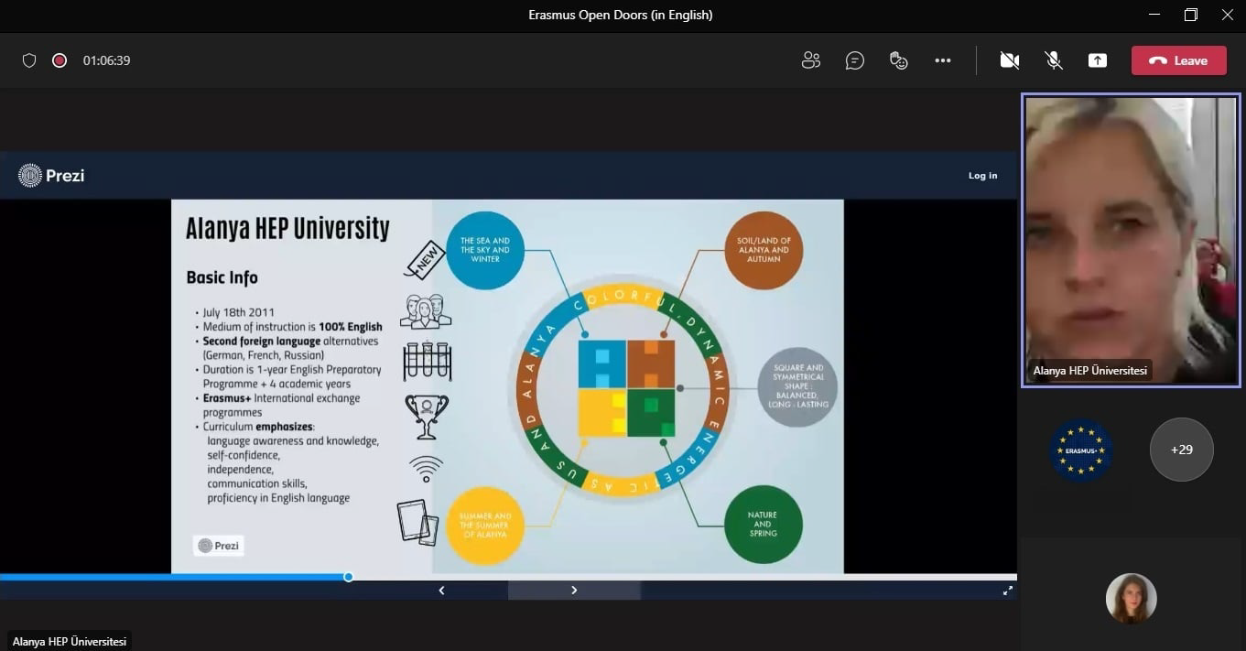Screen dimensions: 1246x651
Task: Click the shield security icon
Action: pos(29,60)
